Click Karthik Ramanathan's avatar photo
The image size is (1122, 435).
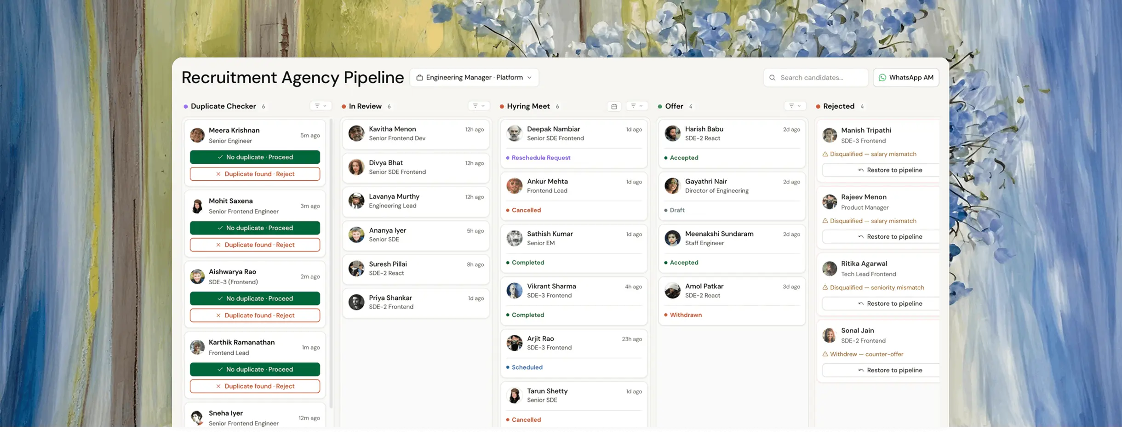[x=197, y=347]
